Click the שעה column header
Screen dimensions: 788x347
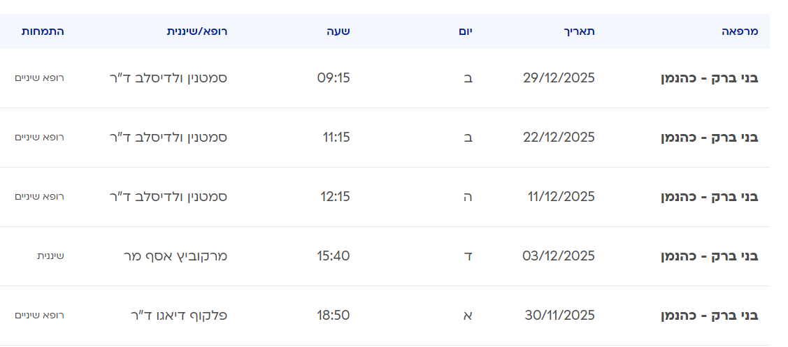338,31
